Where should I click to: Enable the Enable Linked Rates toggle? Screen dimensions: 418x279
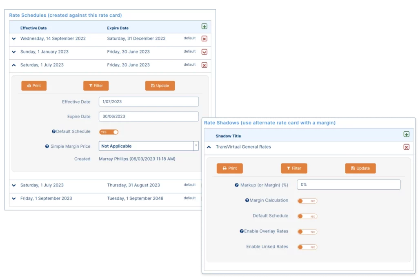(307, 247)
